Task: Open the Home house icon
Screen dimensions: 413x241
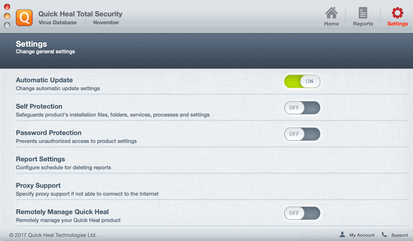Action: [331, 13]
